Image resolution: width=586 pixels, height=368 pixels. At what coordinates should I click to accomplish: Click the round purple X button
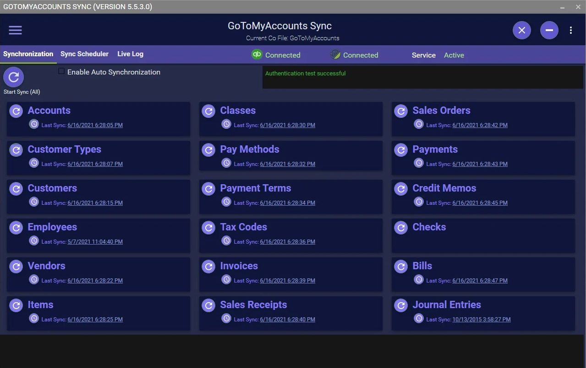tap(522, 30)
